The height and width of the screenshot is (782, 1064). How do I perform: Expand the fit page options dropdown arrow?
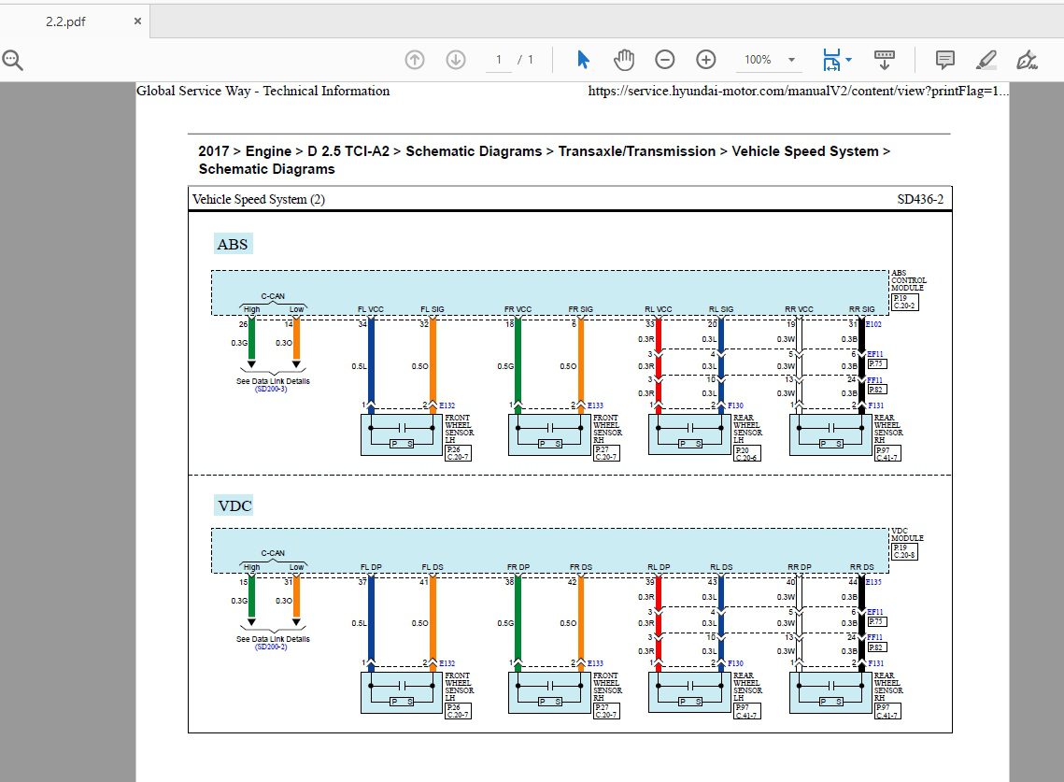(x=848, y=60)
